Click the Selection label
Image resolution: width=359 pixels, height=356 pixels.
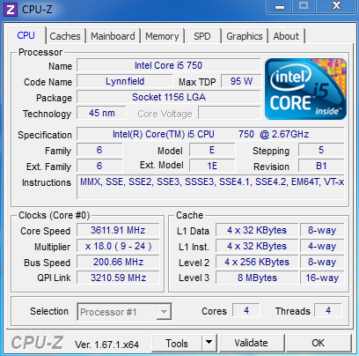49,311
